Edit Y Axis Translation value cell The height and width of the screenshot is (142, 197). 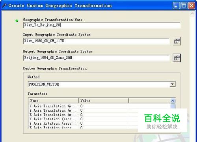tap(104, 110)
